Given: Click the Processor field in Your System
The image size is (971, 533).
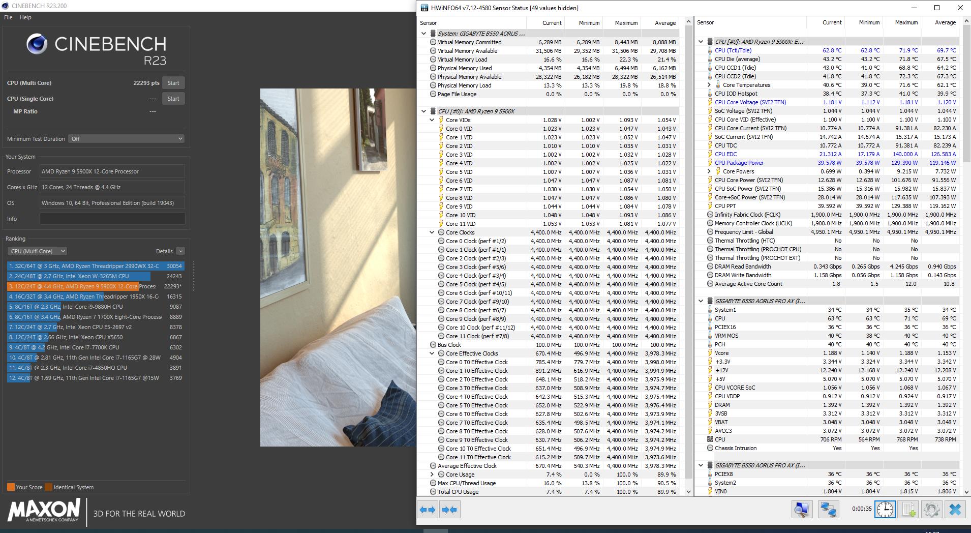Looking at the screenshot, I should pos(112,171).
